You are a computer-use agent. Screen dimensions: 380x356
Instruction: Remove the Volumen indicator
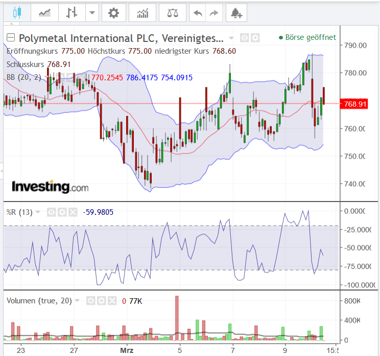pyautogui.click(x=112, y=301)
